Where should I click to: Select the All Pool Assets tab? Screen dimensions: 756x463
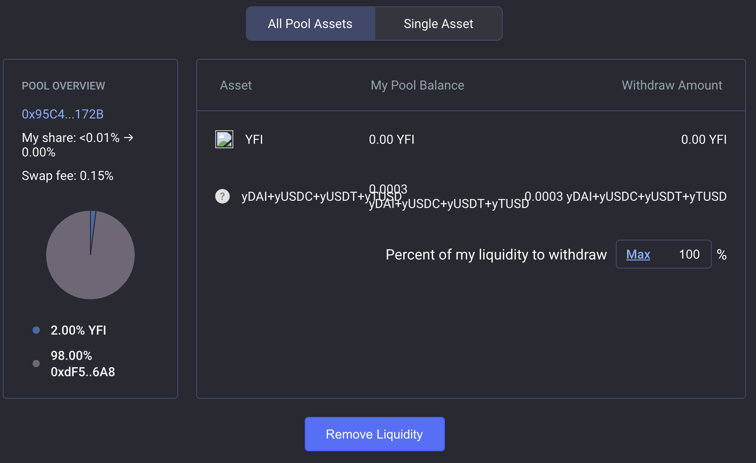click(x=310, y=24)
